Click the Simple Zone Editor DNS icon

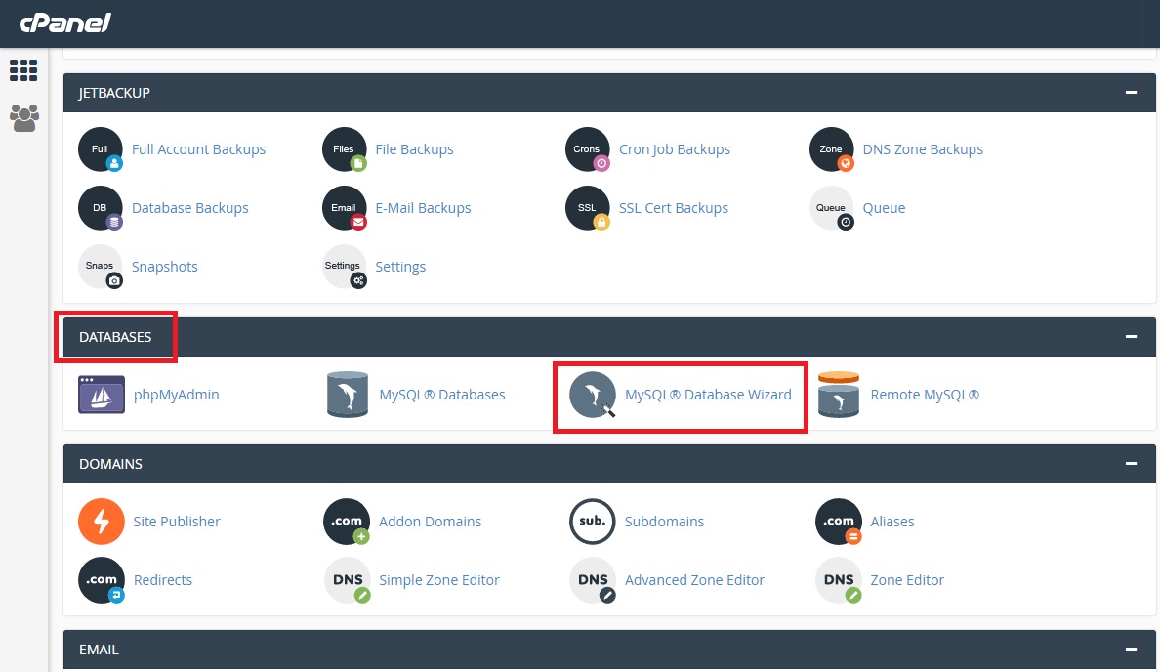coord(347,580)
